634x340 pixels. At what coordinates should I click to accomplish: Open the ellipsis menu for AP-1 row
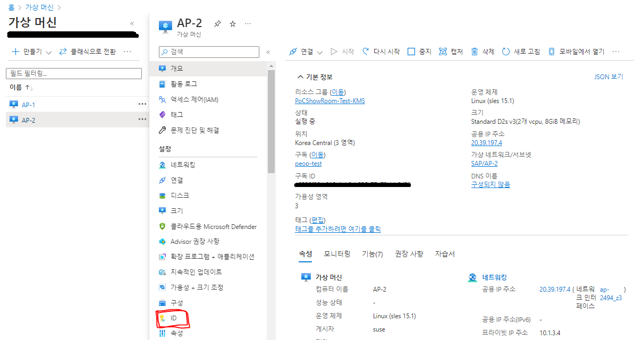[x=142, y=104]
